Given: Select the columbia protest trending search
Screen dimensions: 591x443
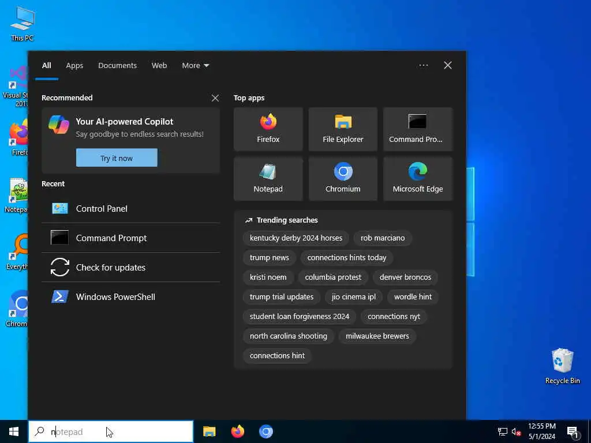Looking at the screenshot, I should tap(333, 277).
